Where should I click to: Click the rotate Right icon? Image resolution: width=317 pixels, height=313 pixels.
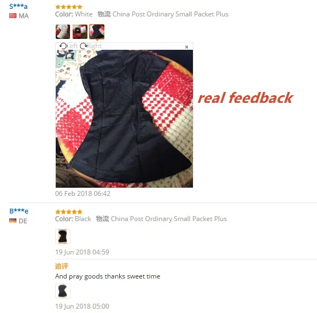pos(84,46)
